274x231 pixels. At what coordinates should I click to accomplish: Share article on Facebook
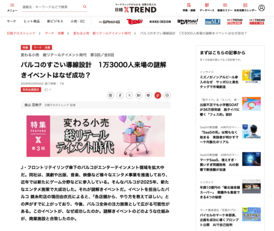(x=120, y=96)
